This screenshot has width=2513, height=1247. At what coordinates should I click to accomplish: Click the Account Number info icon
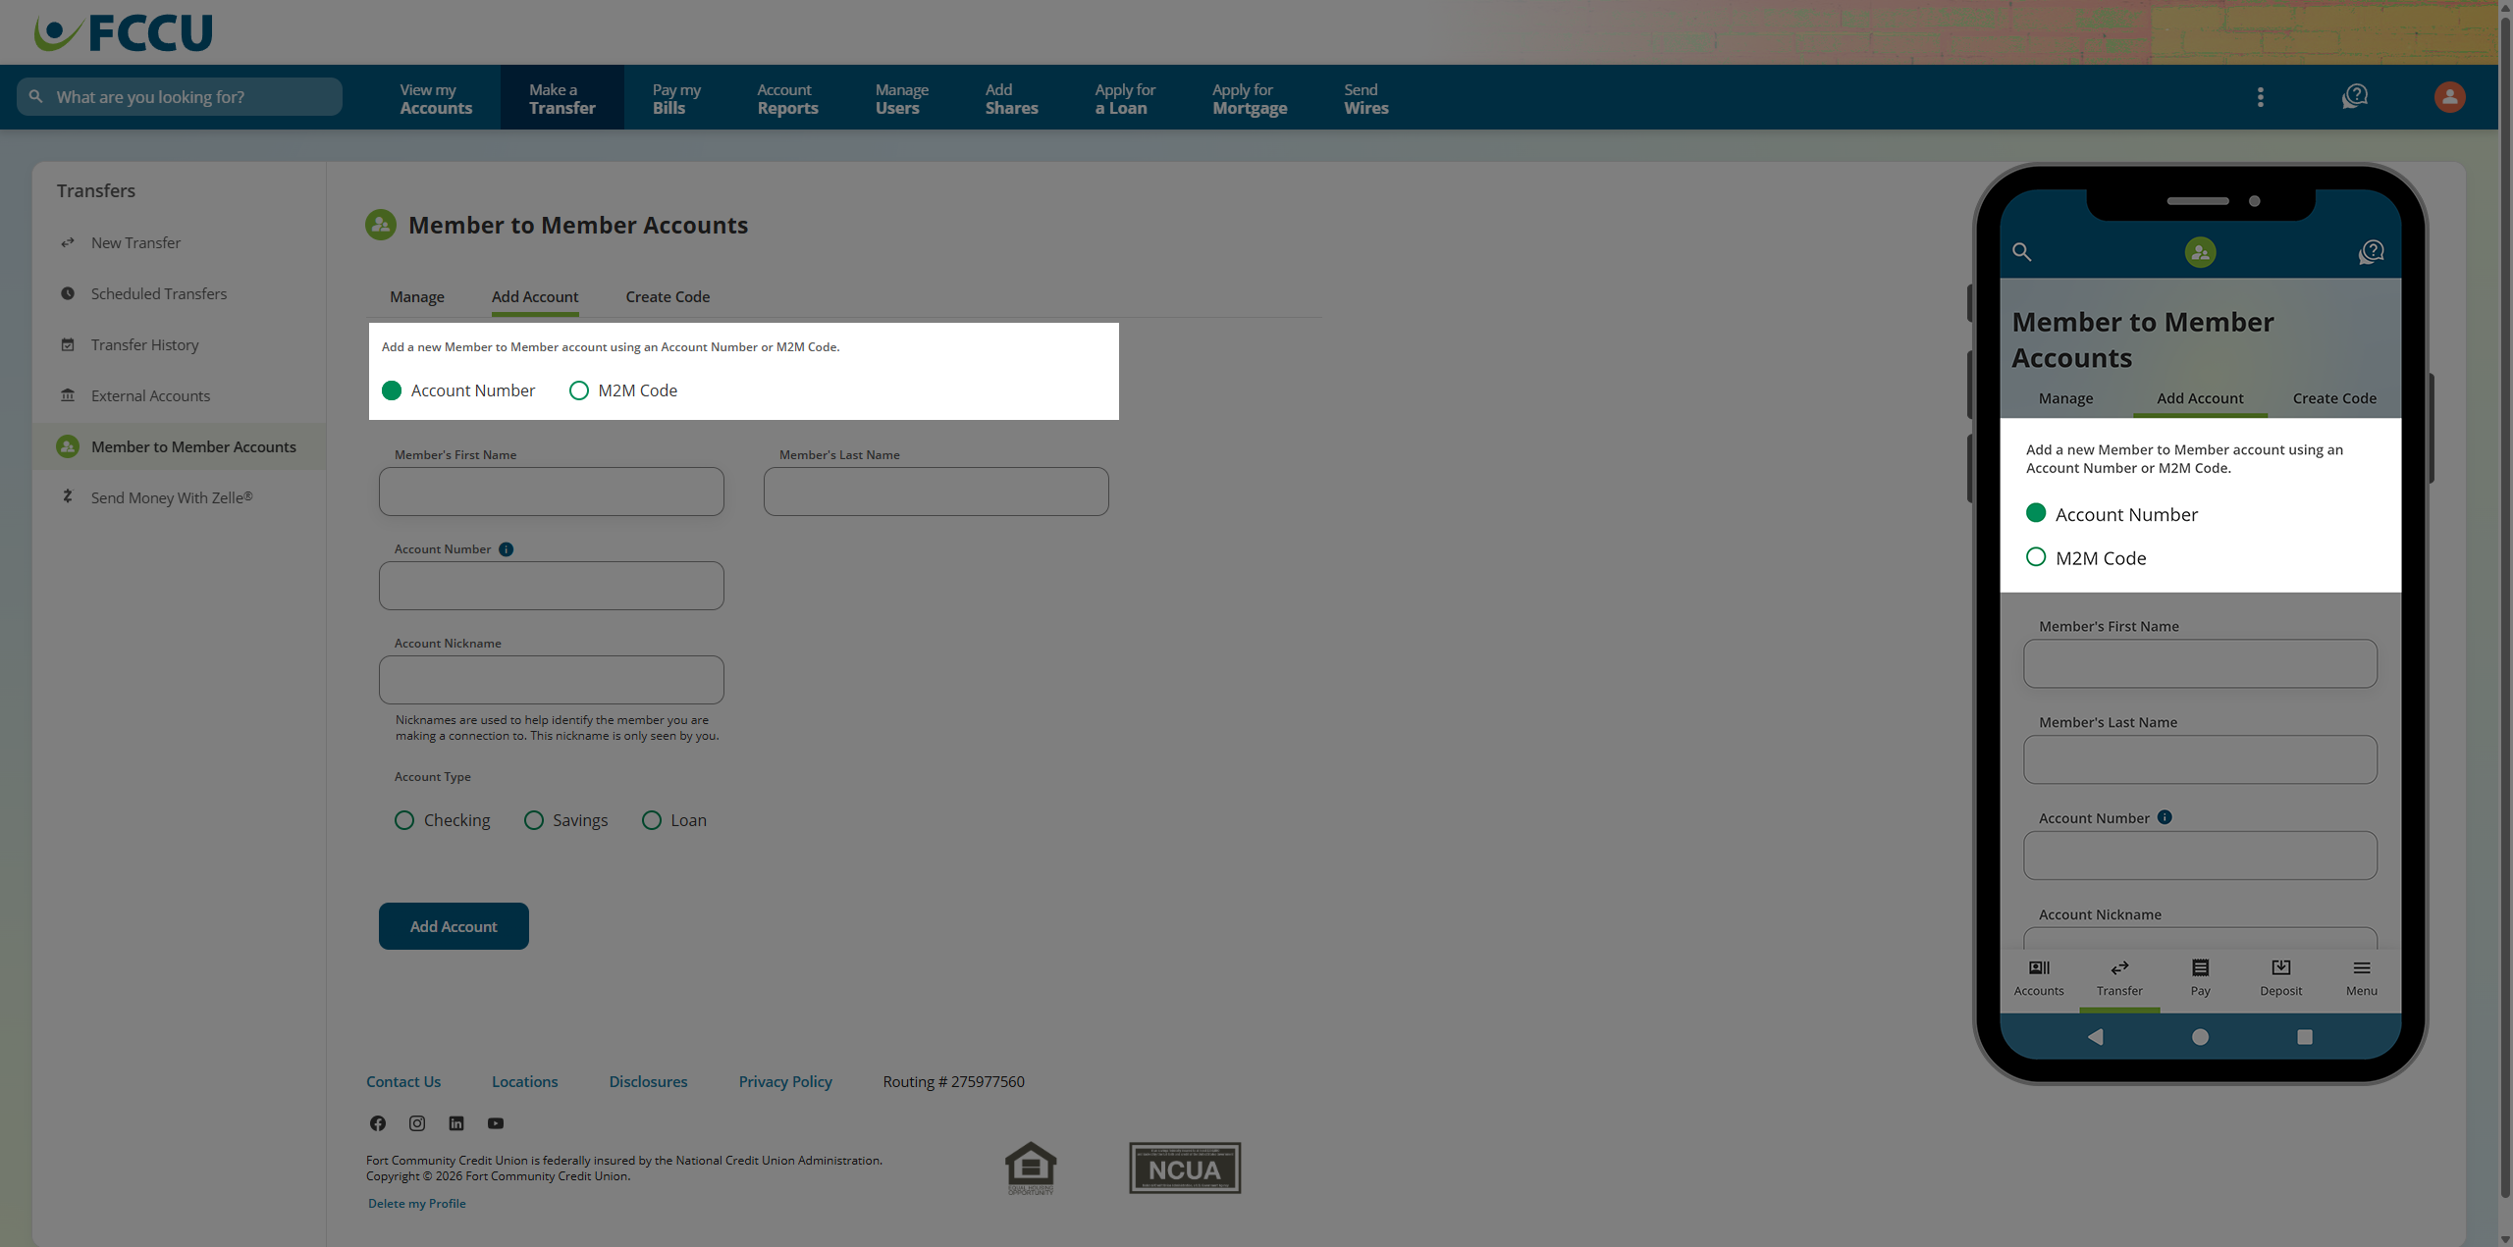click(507, 549)
